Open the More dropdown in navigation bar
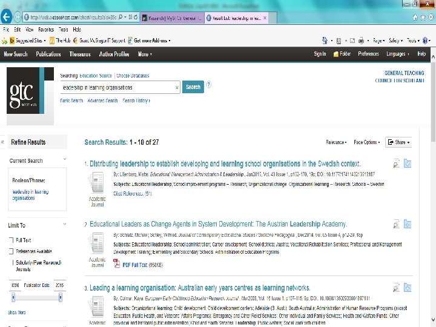The height and width of the screenshot is (327, 436). click(145, 54)
